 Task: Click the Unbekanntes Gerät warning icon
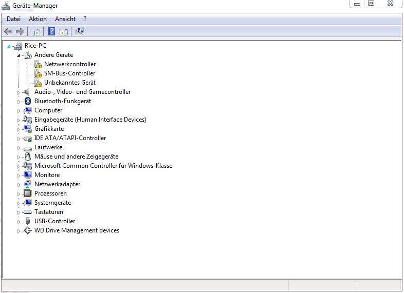[38, 83]
